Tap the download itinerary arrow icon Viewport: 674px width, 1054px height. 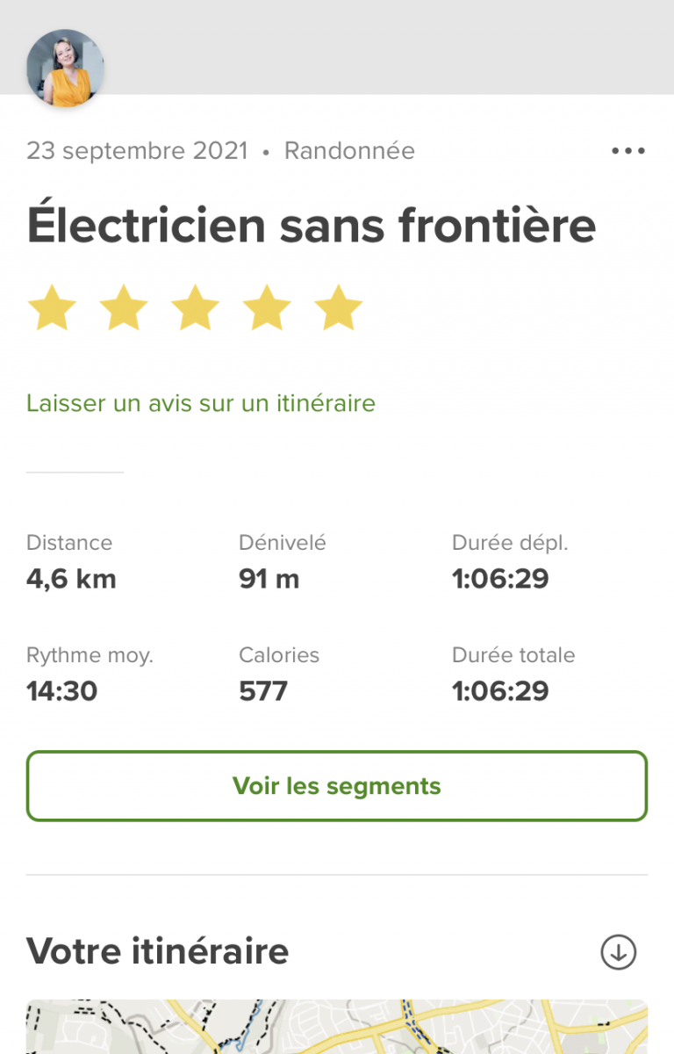coord(619,952)
